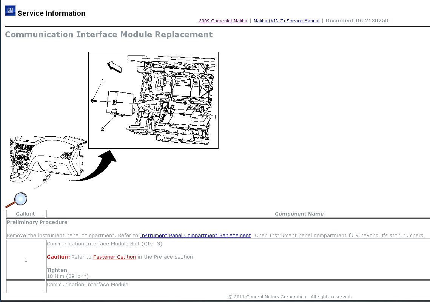Click callout number 2 in diagram
430x302 pixels.
(102, 129)
